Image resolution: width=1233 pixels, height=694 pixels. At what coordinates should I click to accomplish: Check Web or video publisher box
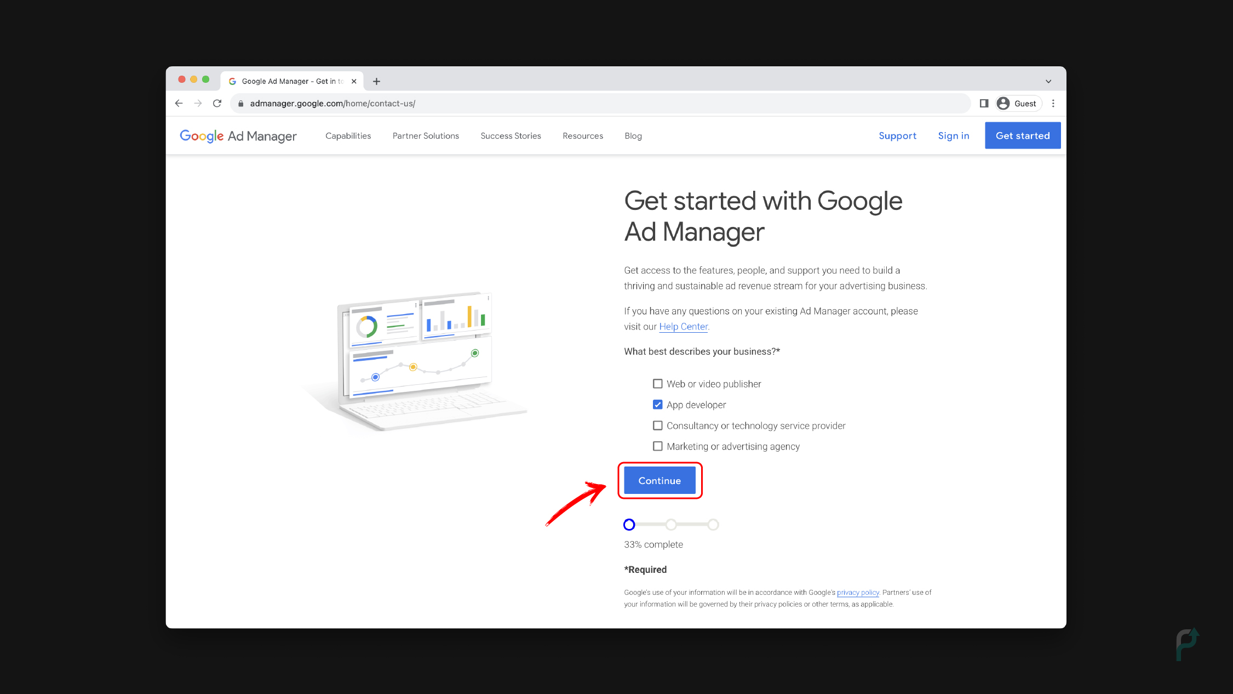coord(657,384)
